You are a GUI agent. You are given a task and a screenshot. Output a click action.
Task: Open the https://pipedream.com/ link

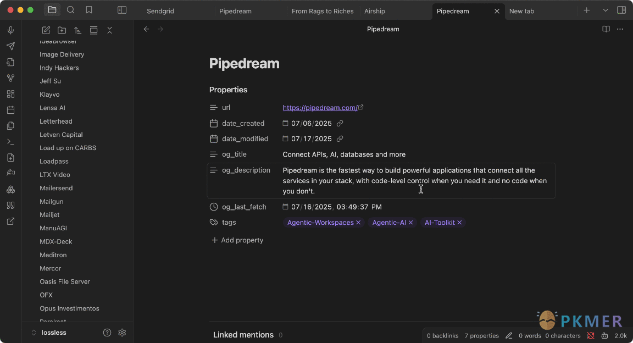tap(320, 108)
